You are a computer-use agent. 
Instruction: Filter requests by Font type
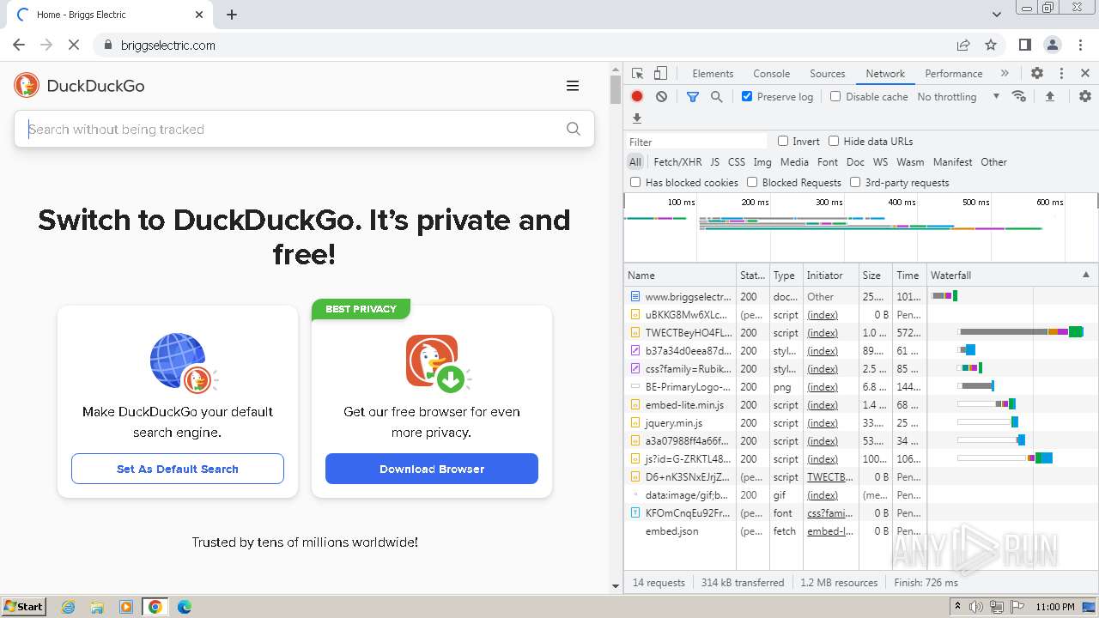pyautogui.click(x=828, y=162)
